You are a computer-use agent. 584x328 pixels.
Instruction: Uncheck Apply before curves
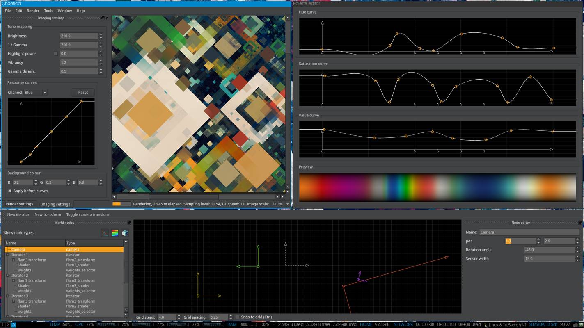10,191
